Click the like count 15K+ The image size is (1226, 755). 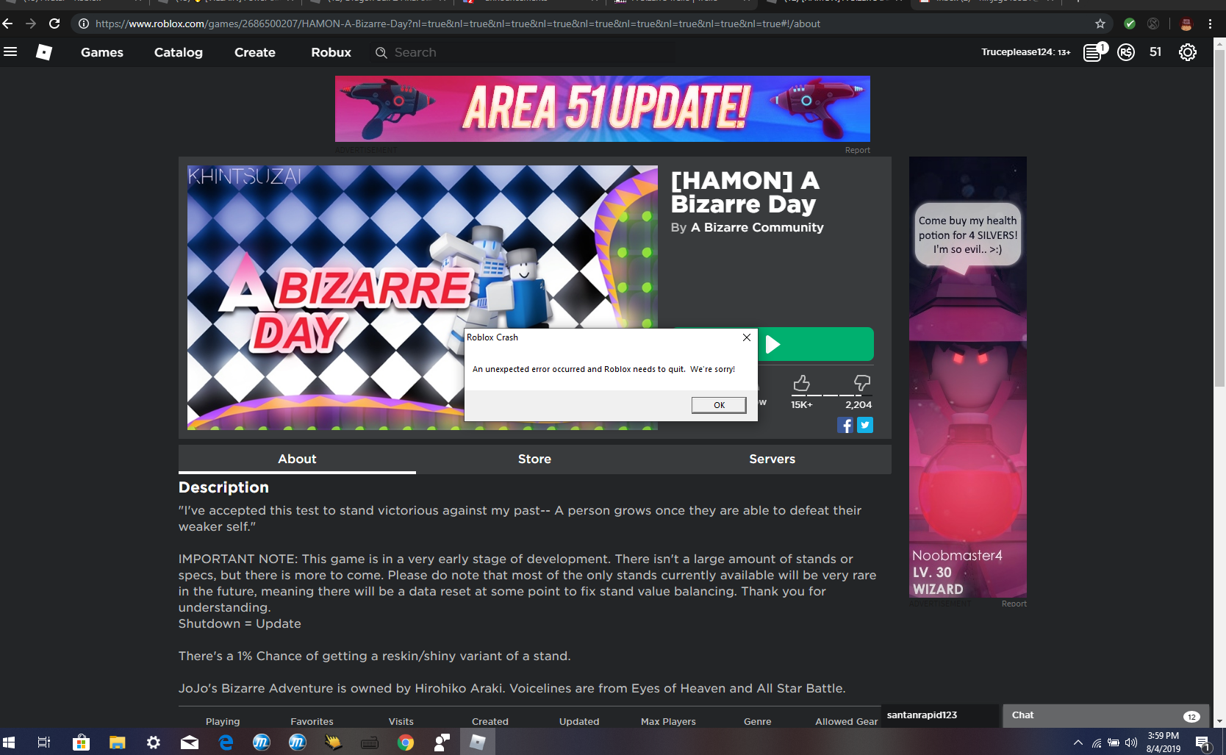point(802,405)
